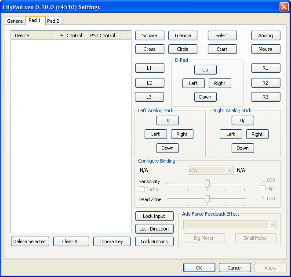The image size is (291, 277).
Task: Cancel the settings dialog
Action: tap(235, 267)
